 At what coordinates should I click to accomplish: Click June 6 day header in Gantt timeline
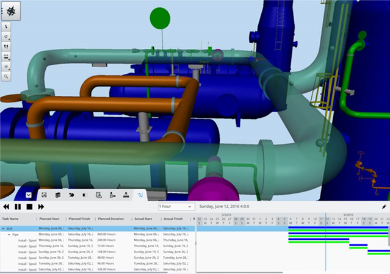(x=291, y=221)
